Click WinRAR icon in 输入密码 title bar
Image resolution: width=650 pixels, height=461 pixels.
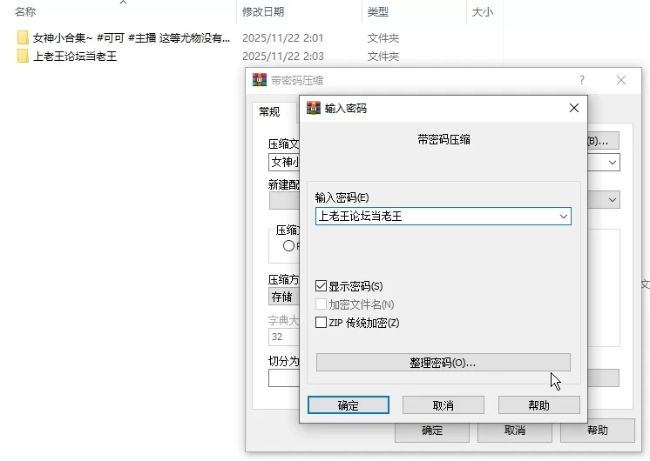click(x=314, y=108)
